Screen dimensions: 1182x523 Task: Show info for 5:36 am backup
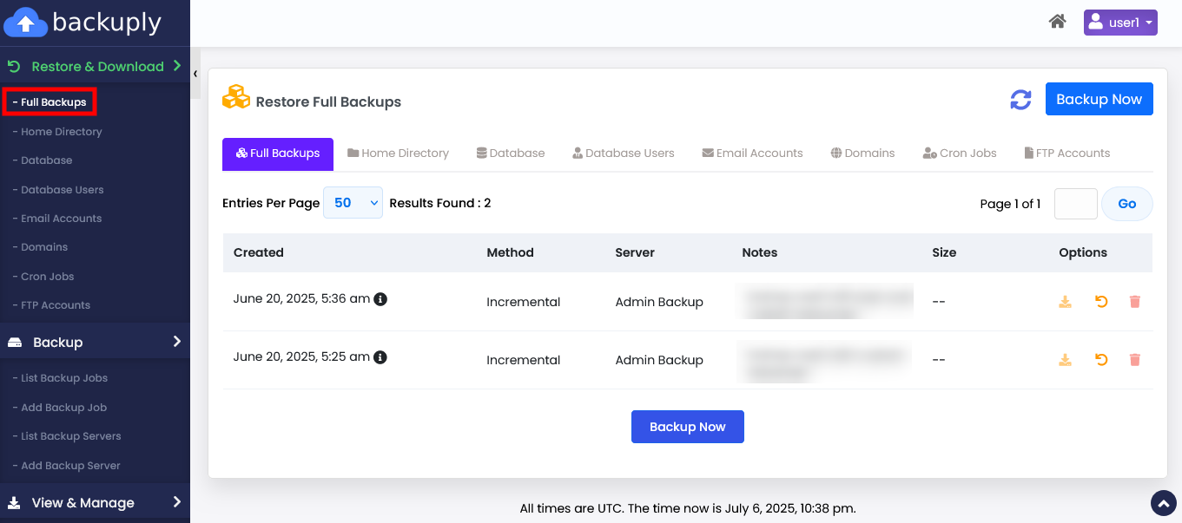pos(380,299)
